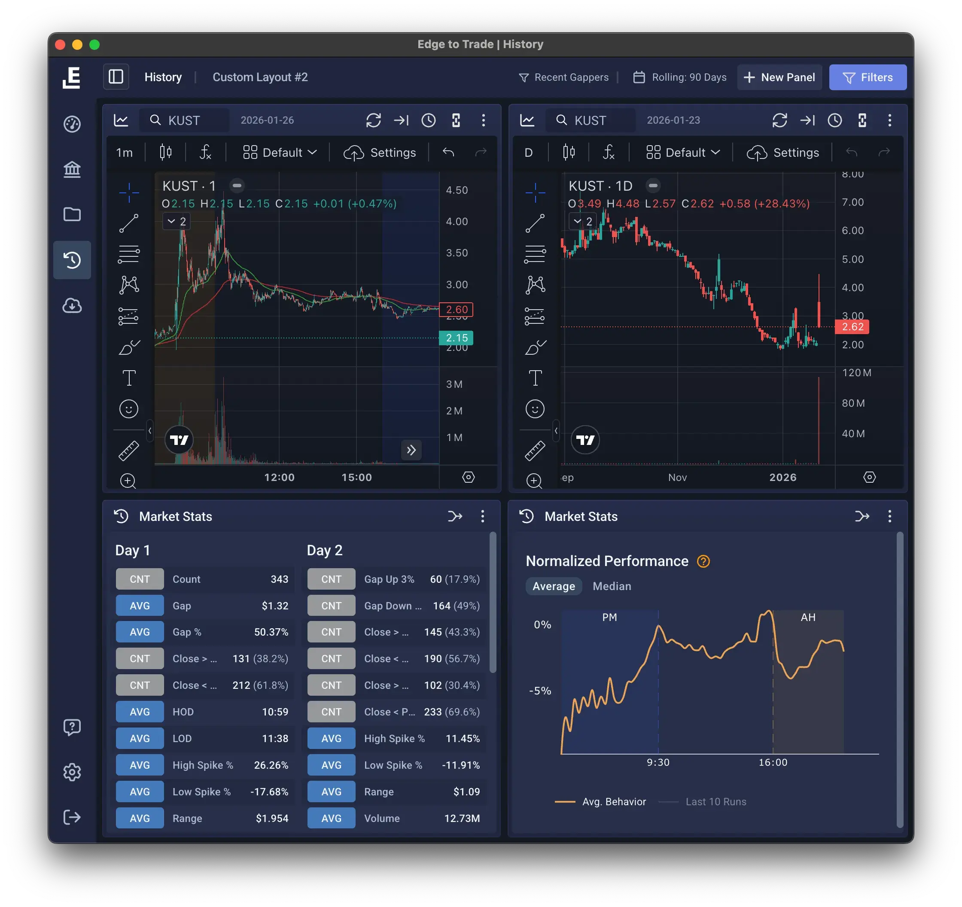Open the Filters button

[x=868, y=77]
